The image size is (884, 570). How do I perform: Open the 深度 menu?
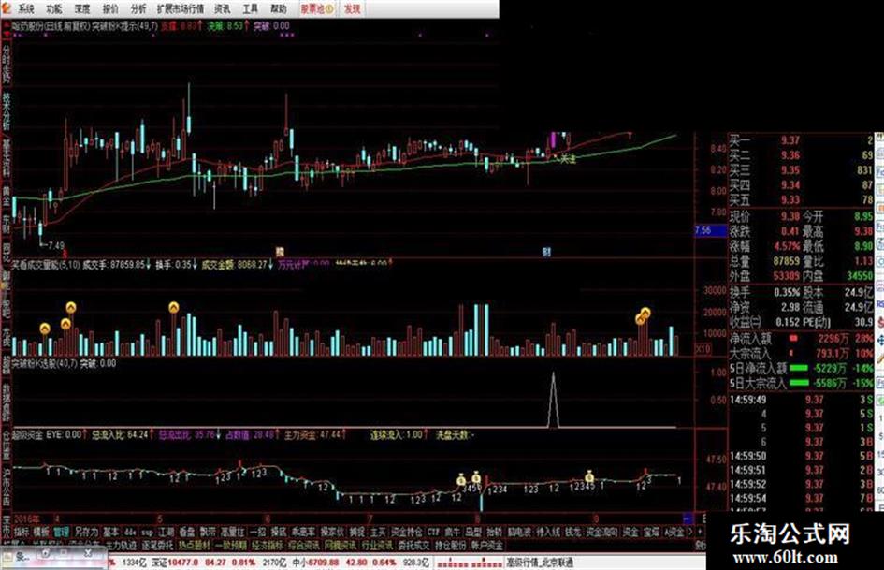(x=82, y=9)
